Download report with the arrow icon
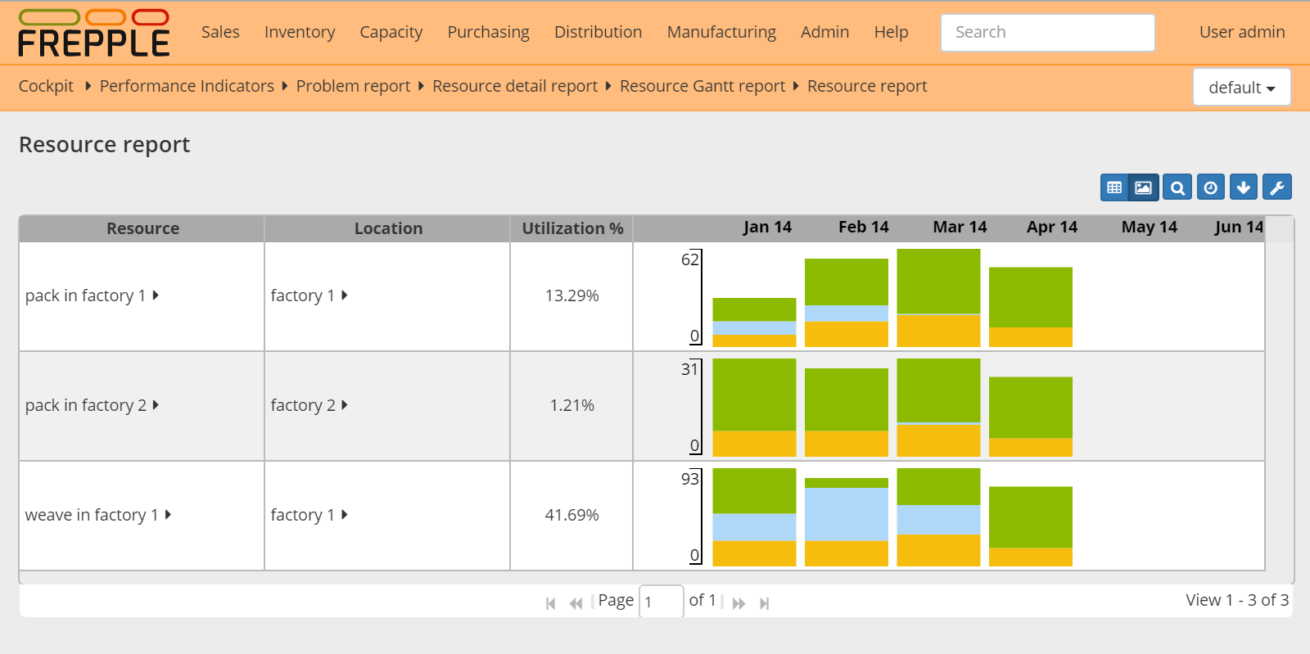Viewport: 1310px width, 654px height. (1244, 187)
